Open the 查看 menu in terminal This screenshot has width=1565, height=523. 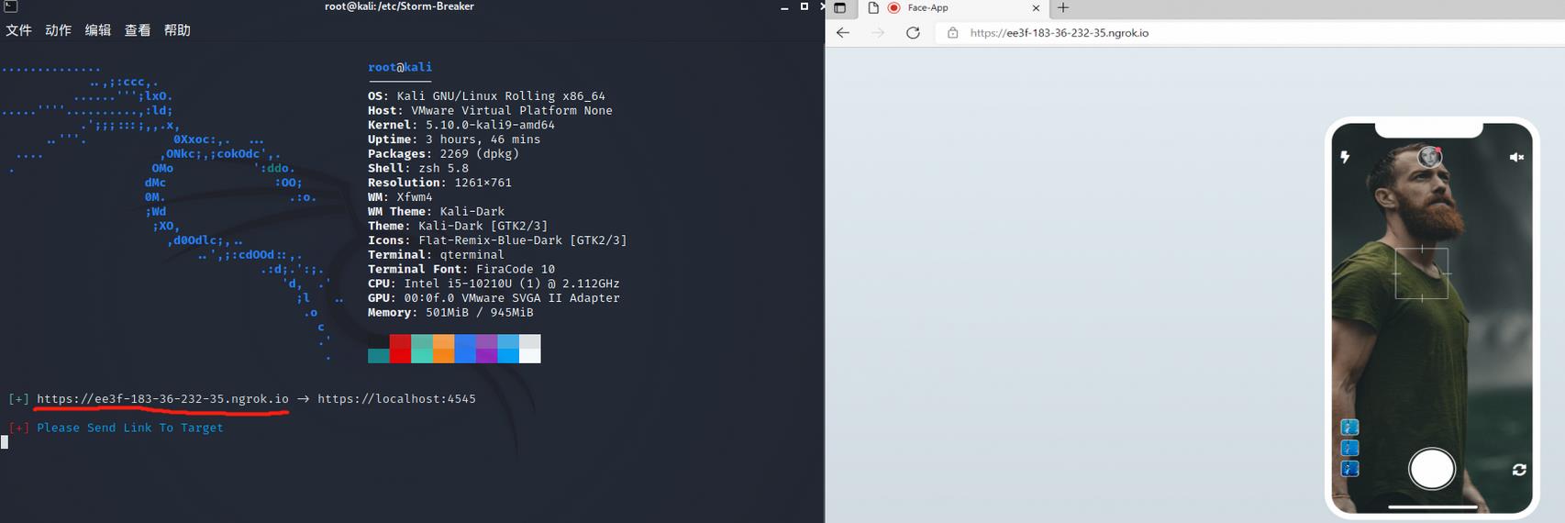(138, 30)
